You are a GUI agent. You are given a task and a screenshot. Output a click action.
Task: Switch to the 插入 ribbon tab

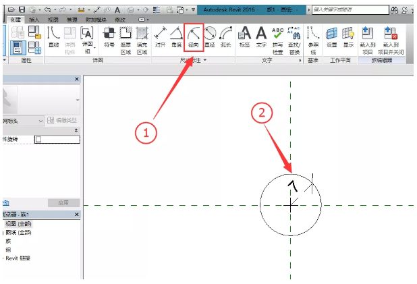point(34,20)
